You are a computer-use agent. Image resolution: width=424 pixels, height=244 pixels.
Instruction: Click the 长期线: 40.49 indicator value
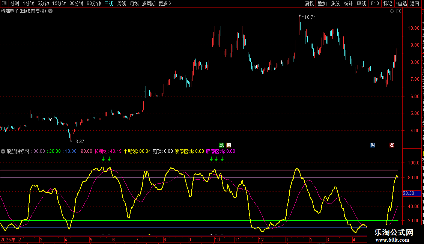108,151
